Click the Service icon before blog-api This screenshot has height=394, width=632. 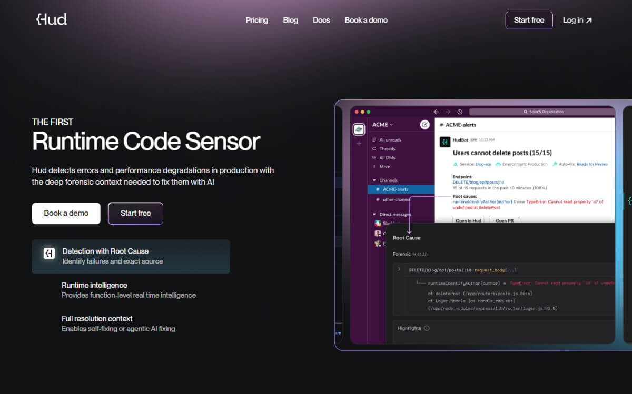pyautogui.click(x=455, y=164)
